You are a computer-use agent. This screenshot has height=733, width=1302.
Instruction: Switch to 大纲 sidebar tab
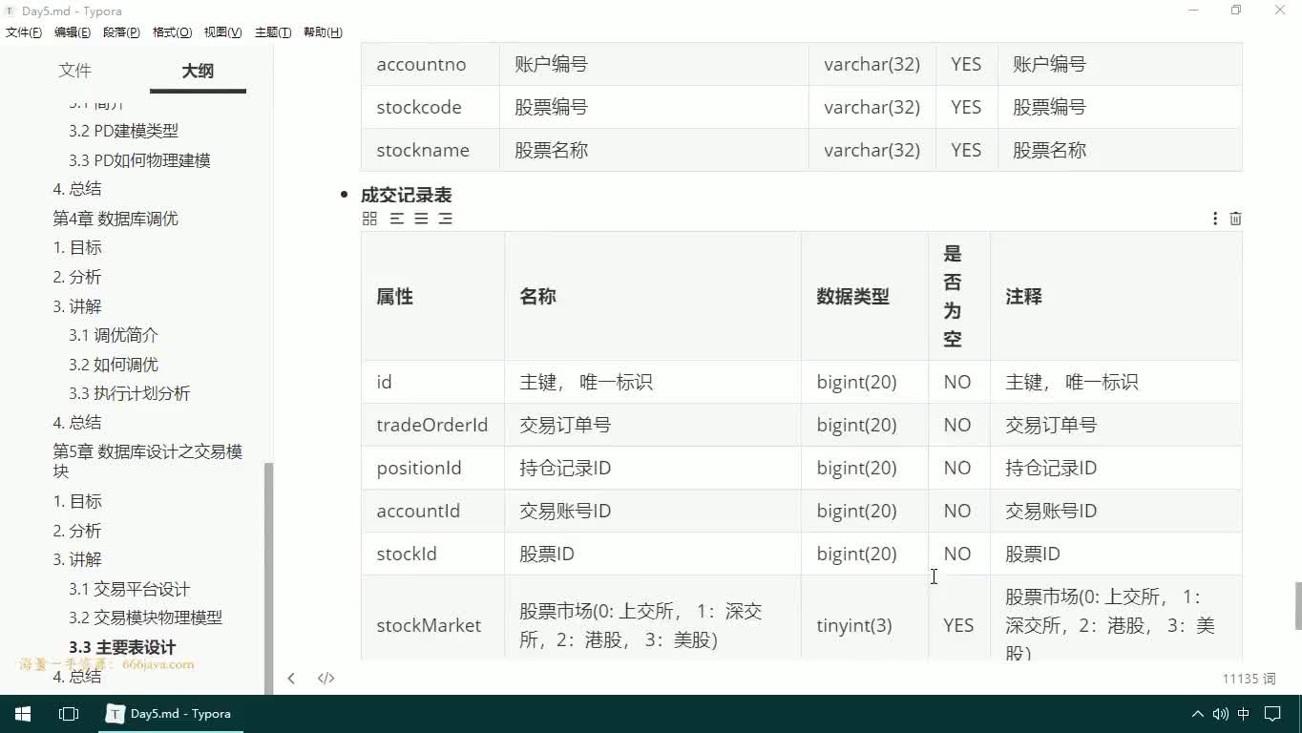[198, 71]
